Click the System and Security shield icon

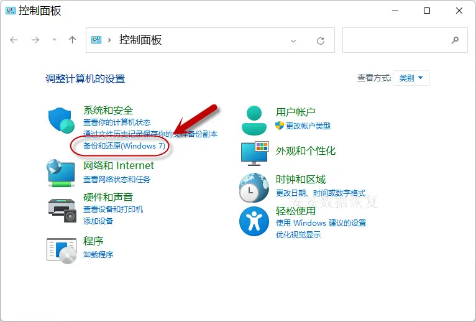[62, 120]
